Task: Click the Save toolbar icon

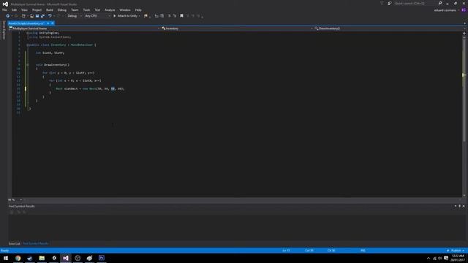Action: click(37, 16)
